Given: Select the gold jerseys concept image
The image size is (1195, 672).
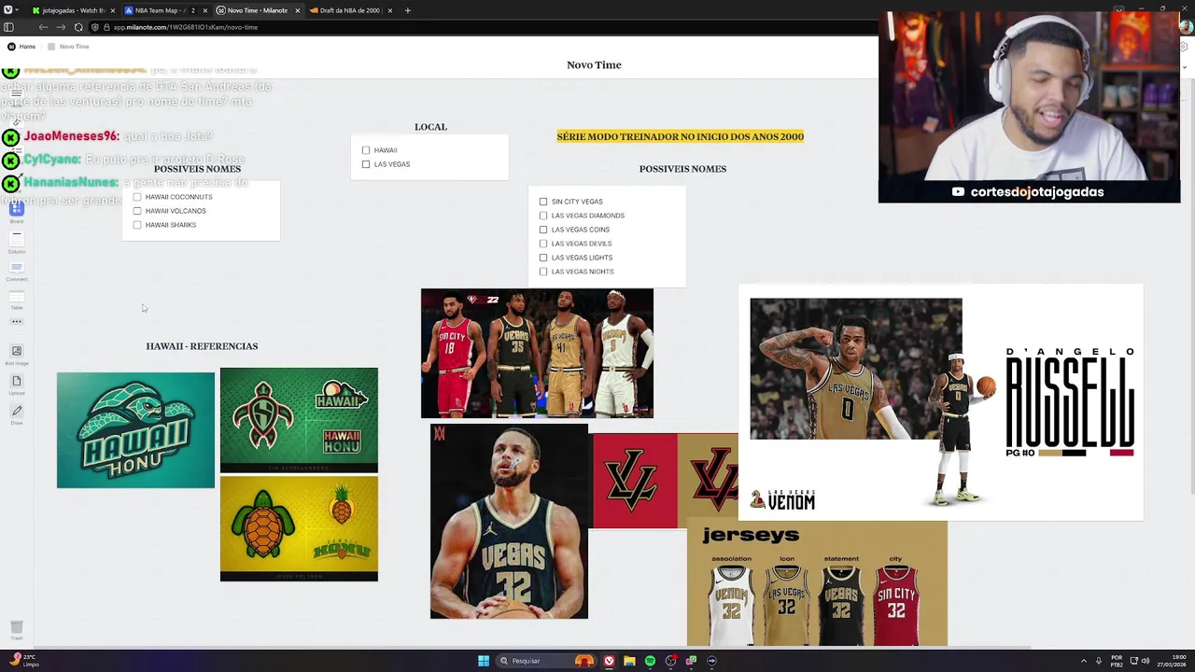Looking at the screenshot, I should pos(817,583).
